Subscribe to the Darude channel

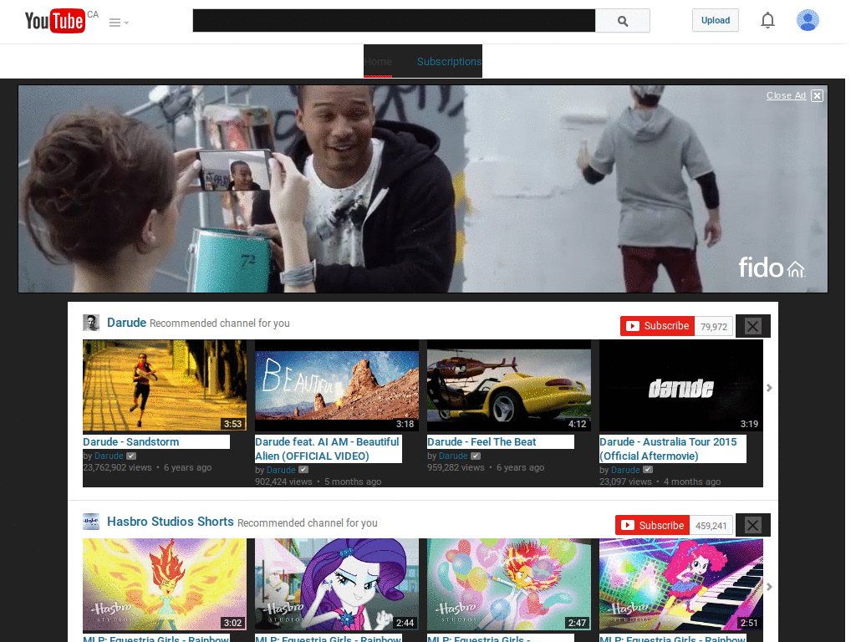[x=657, y=325]
